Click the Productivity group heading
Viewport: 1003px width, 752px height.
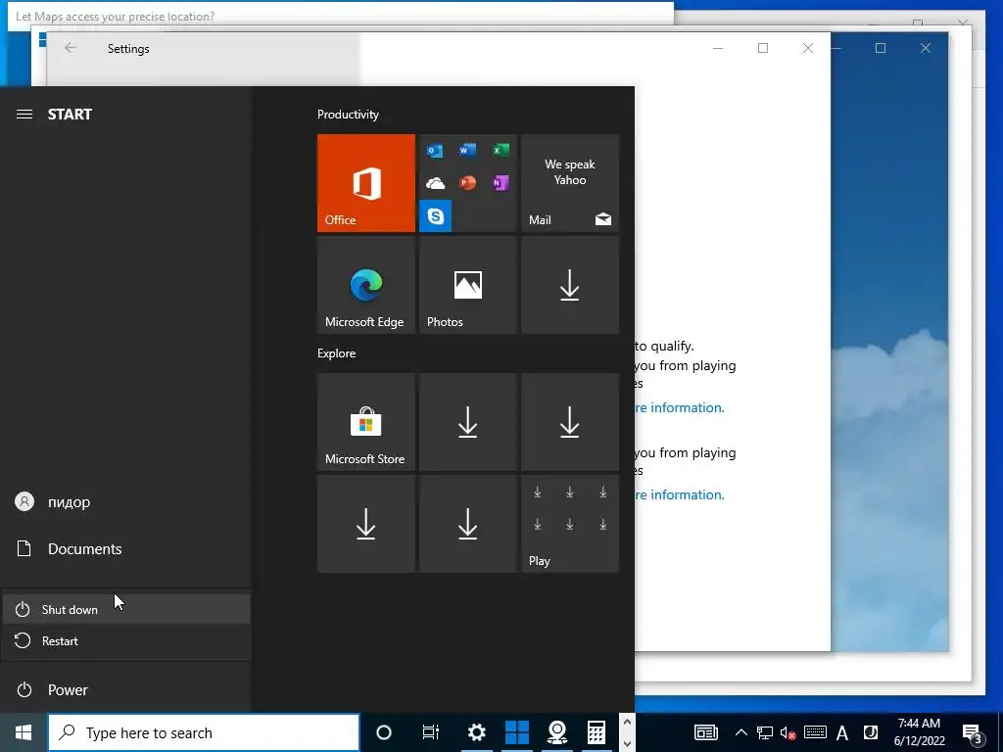pyautogui.click(x=348, y=115)
